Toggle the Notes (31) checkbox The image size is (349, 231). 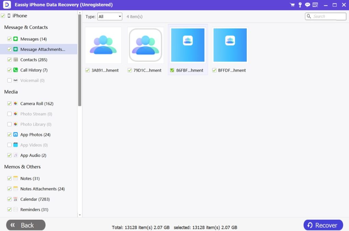point(9,178)
